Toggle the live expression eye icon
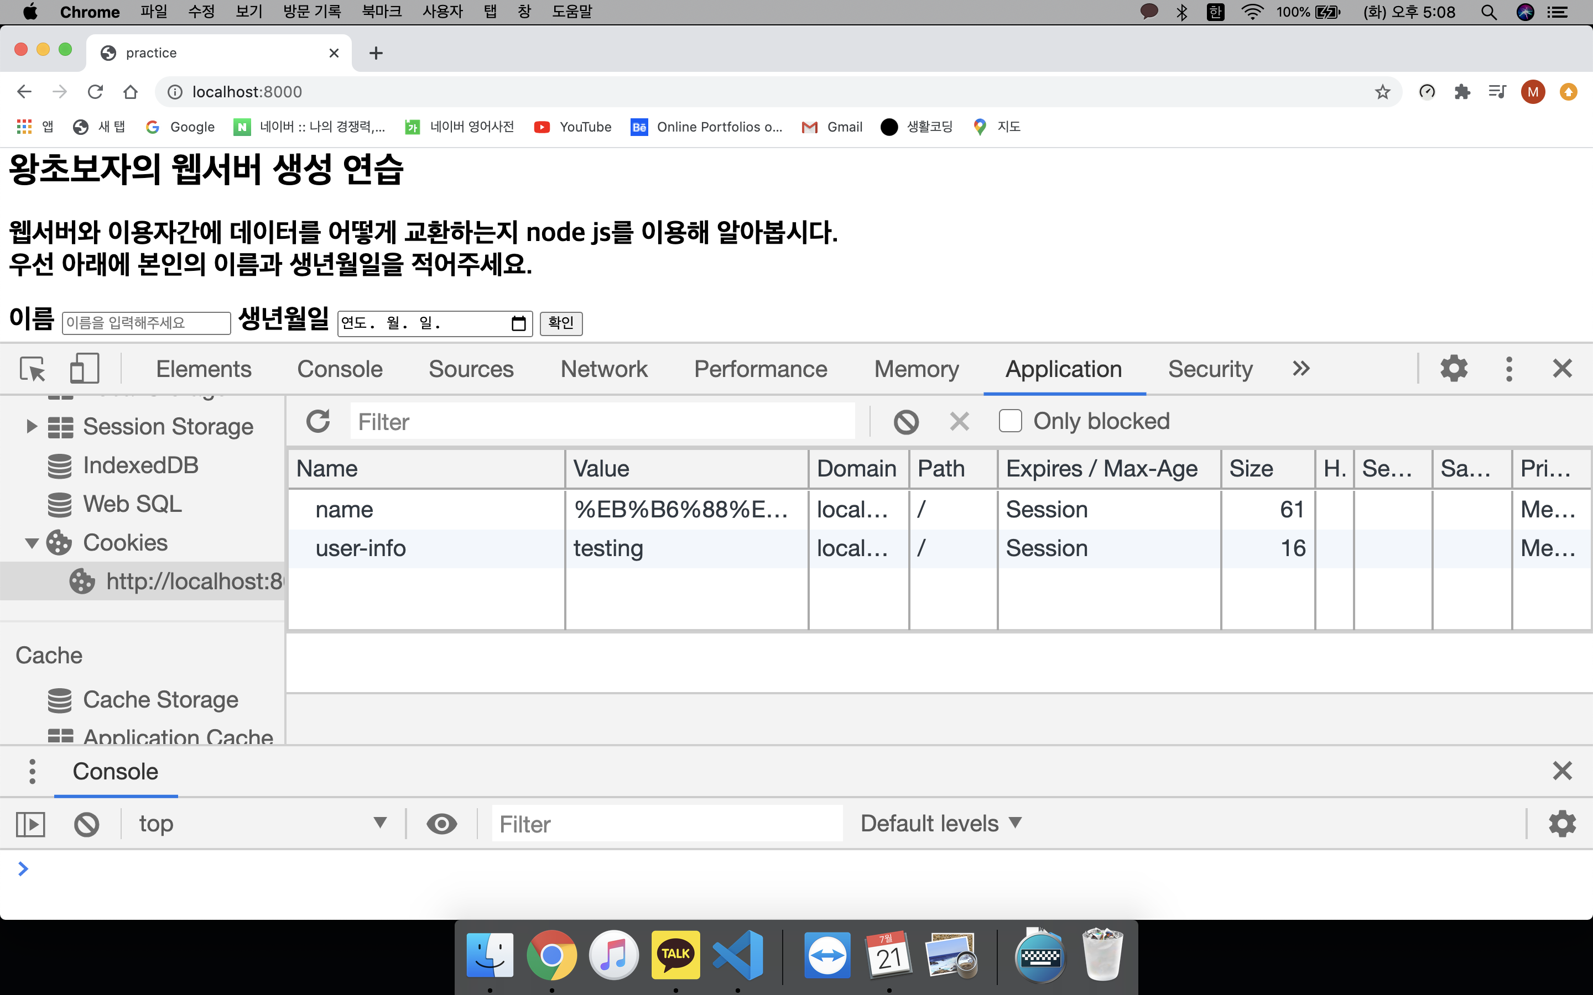 tap(441, 824)
